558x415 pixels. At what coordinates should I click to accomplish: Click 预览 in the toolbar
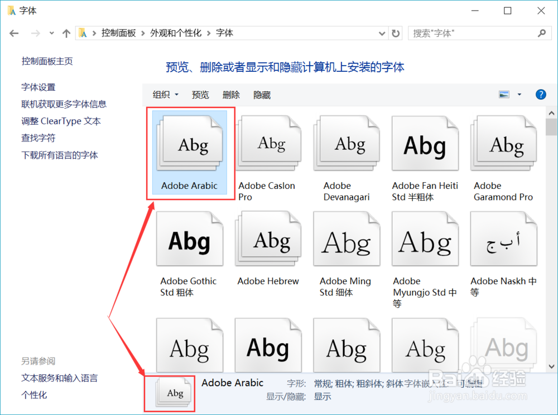(200, 95)
